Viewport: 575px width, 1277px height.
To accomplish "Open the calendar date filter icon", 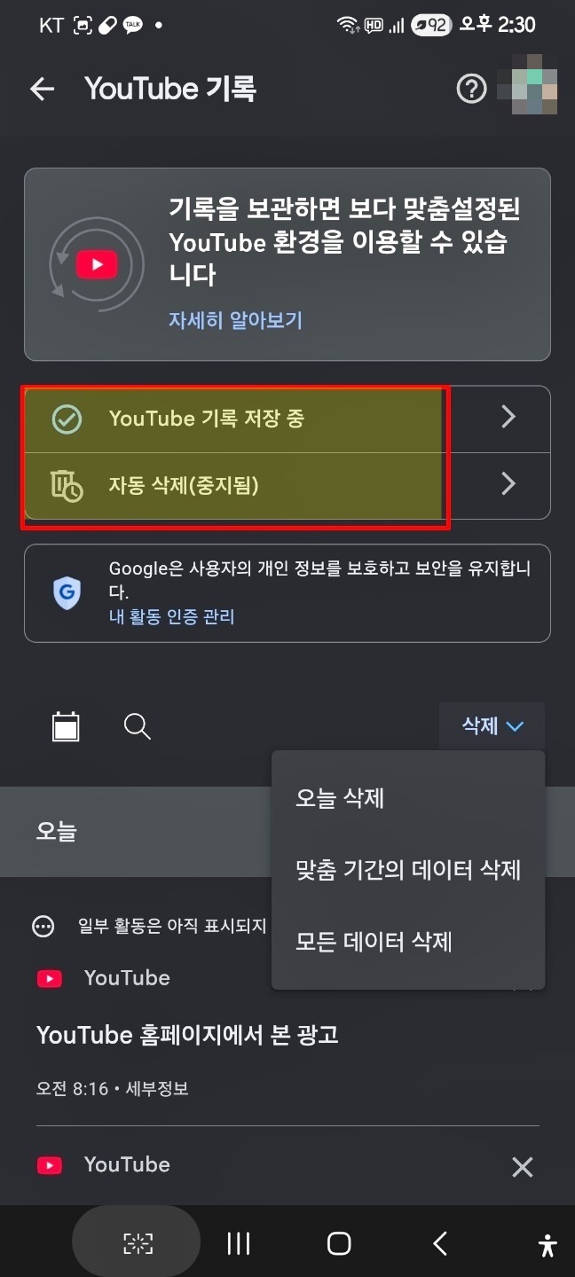I will (66, 727).
